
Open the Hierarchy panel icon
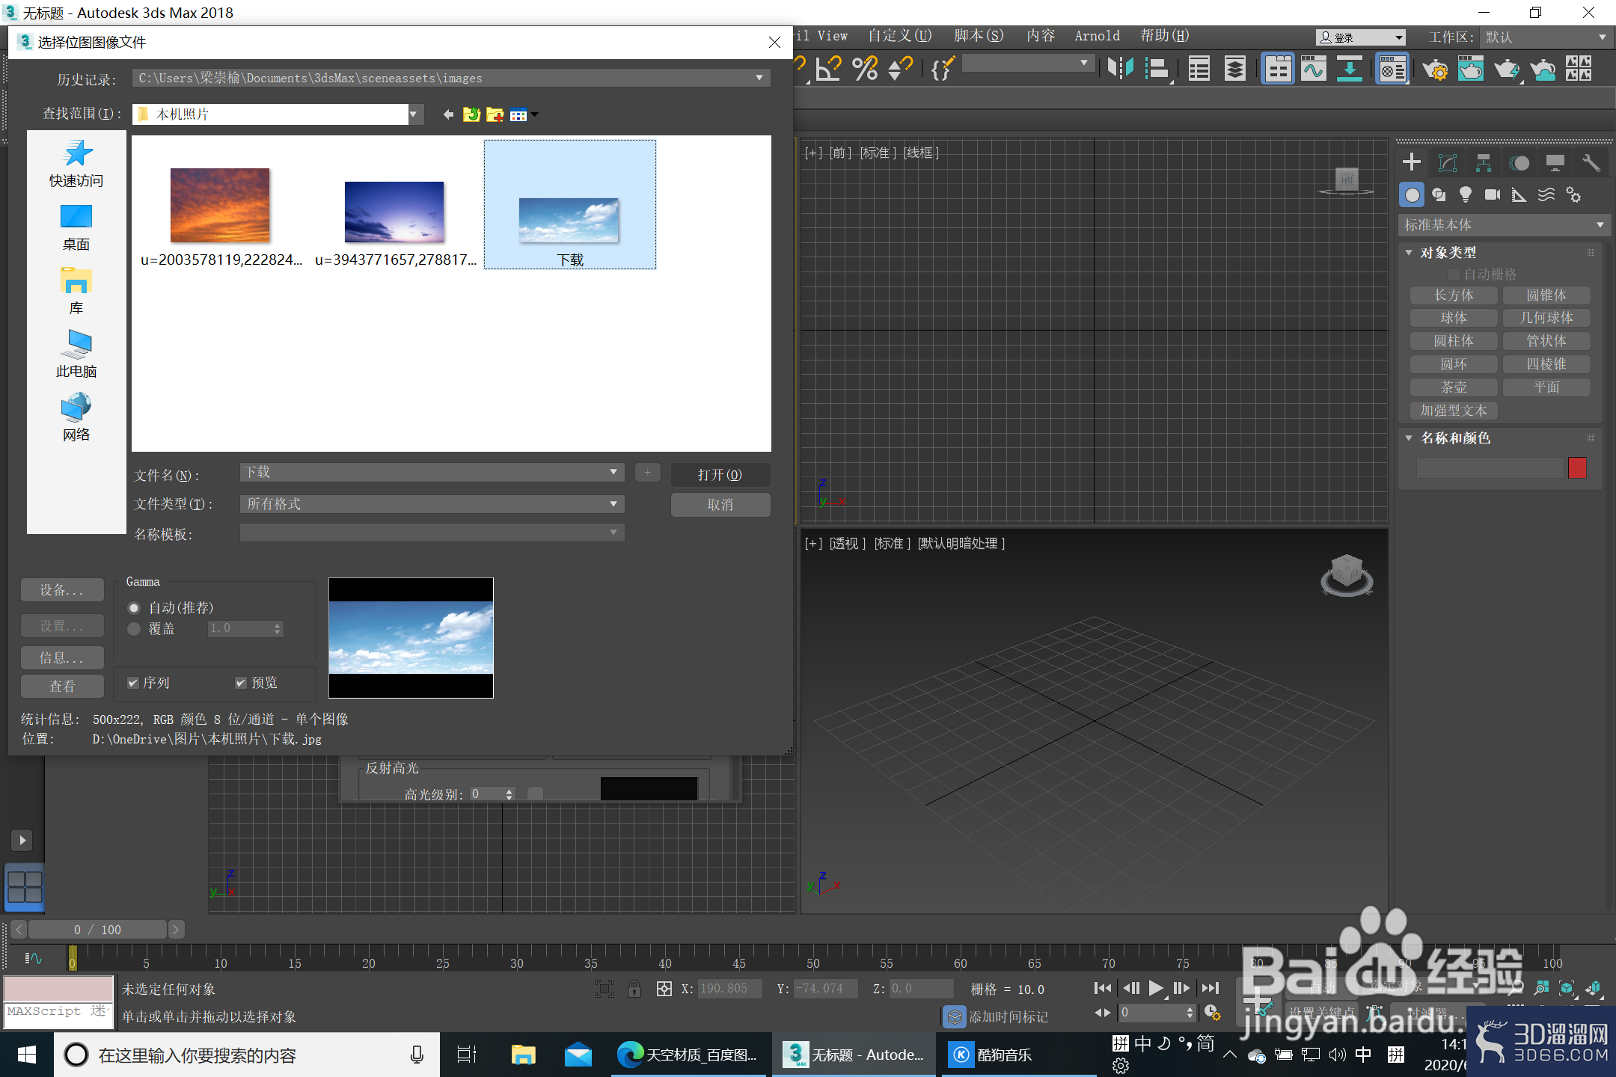pos(1484,162)
